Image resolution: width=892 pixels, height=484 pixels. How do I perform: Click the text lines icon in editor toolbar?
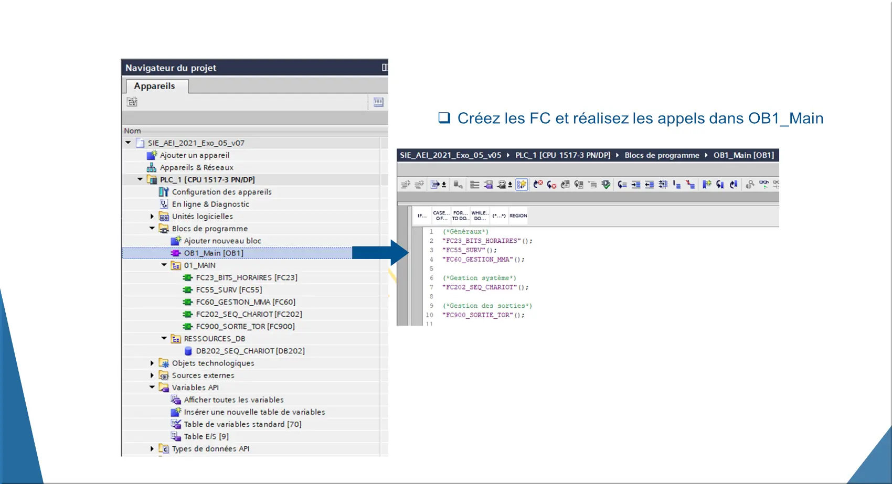(x=474, y=184)
